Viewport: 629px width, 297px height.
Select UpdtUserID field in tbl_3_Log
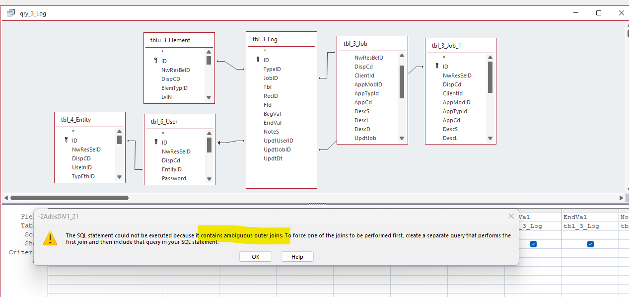coord(278,141)
